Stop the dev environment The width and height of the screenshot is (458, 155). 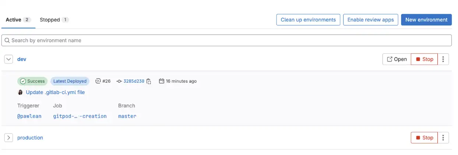424,59
